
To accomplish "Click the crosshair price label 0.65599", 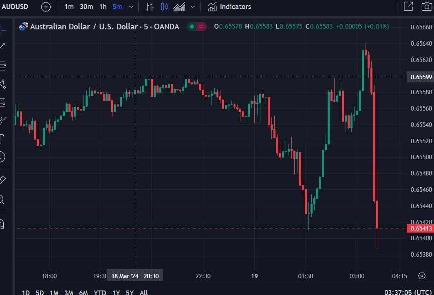I will [x=420, y=77].
